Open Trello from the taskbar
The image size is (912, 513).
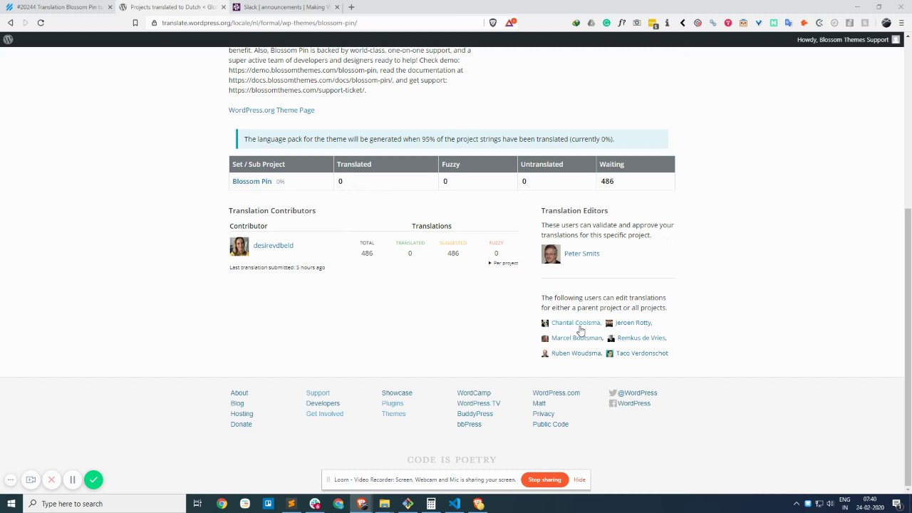pyautogui.click(x=268, y=504)
